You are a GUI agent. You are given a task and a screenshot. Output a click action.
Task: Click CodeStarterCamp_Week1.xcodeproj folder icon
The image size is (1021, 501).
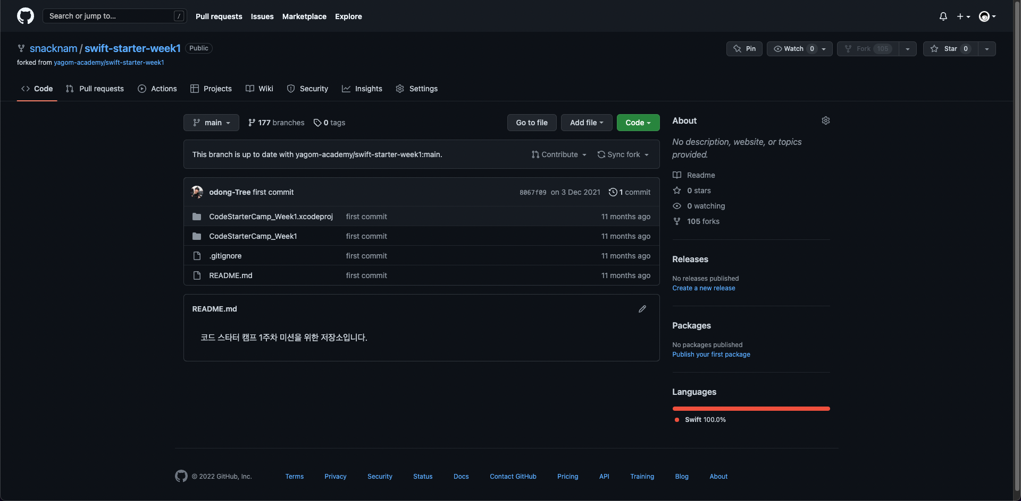pyautogui.click(x=197, y=217)
